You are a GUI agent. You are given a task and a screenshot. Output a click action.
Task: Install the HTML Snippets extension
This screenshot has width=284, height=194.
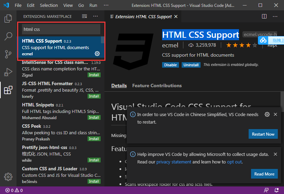pos(94,117)
